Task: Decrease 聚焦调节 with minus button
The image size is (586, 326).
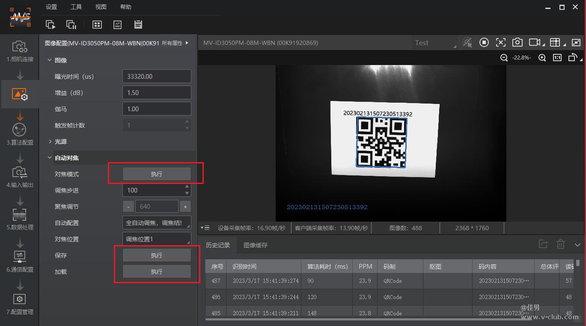Action: (128, 207)
